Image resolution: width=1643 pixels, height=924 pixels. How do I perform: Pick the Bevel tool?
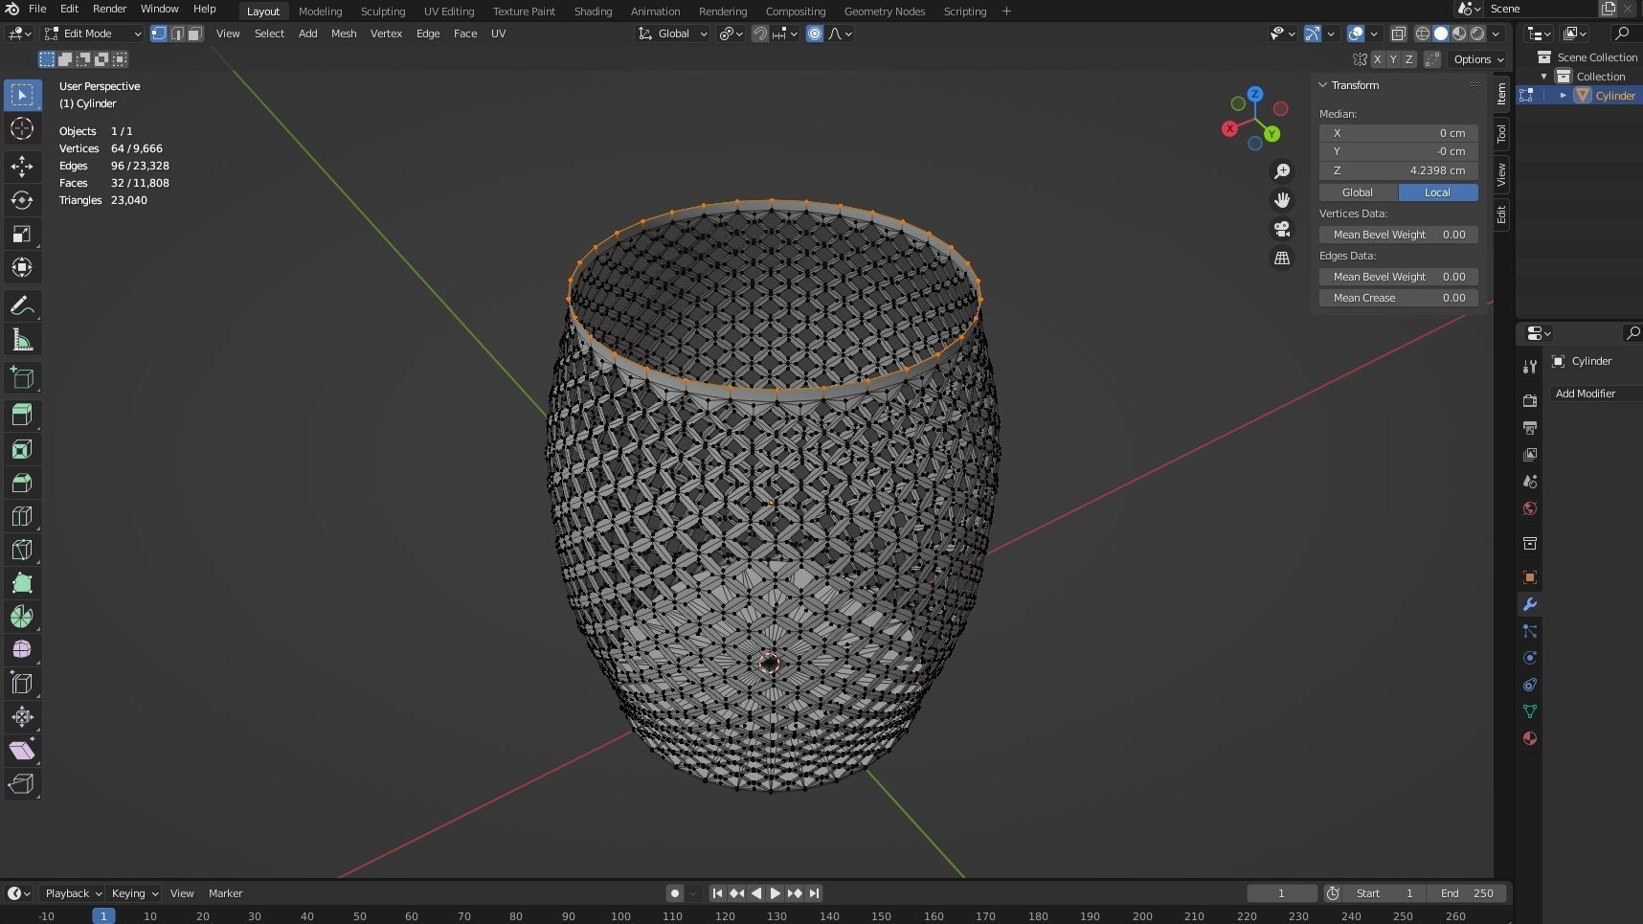coord(22,483)
